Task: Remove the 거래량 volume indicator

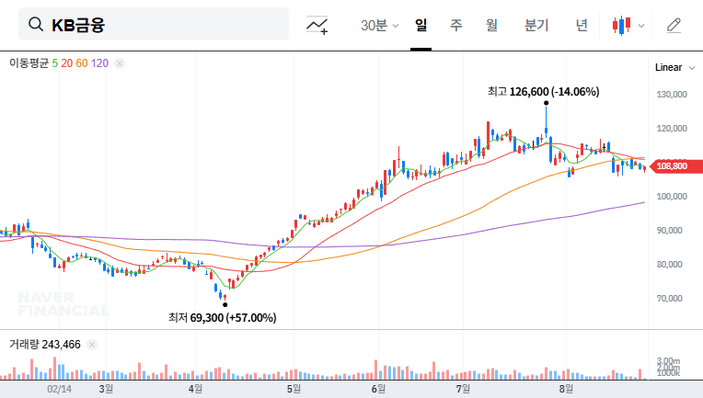Action: point(92,345)
